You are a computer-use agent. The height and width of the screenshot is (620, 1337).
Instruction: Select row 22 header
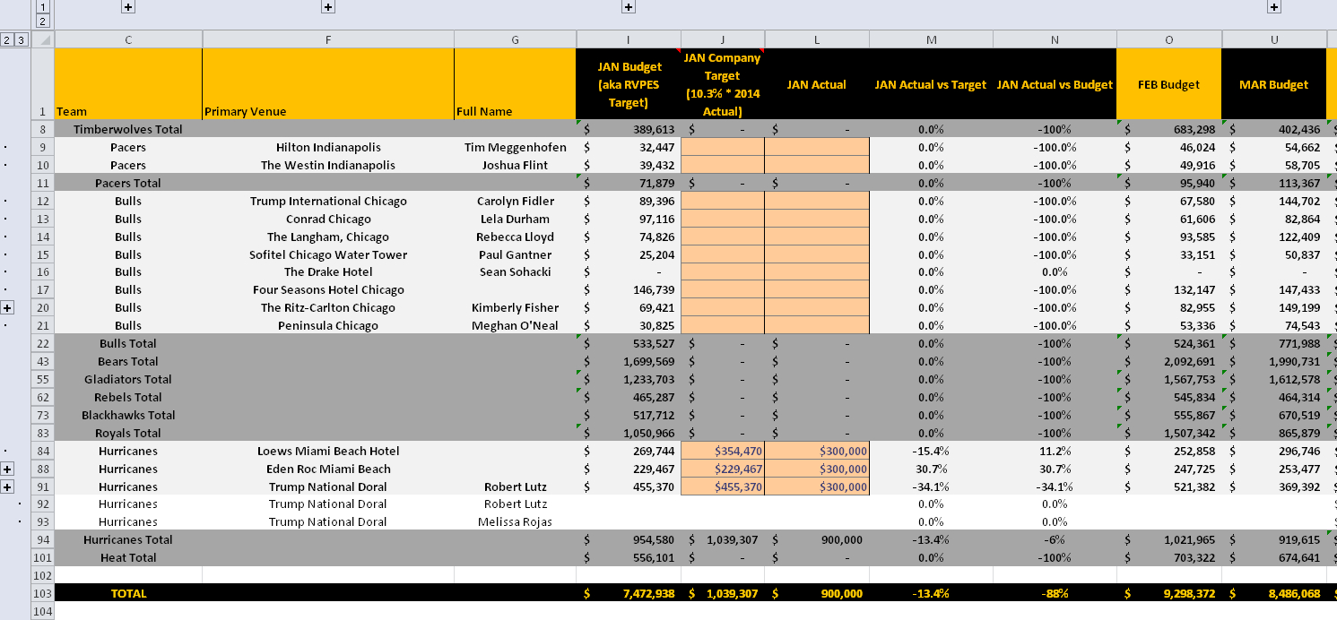(42, 343)
